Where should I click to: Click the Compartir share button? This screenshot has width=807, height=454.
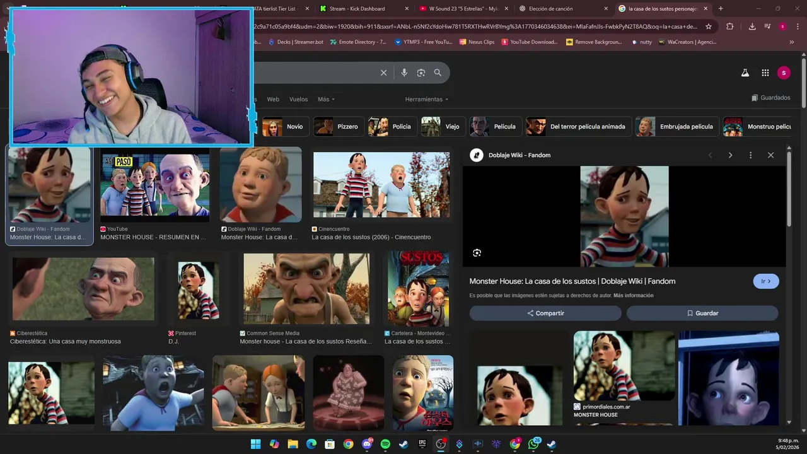tap(545, 313)
